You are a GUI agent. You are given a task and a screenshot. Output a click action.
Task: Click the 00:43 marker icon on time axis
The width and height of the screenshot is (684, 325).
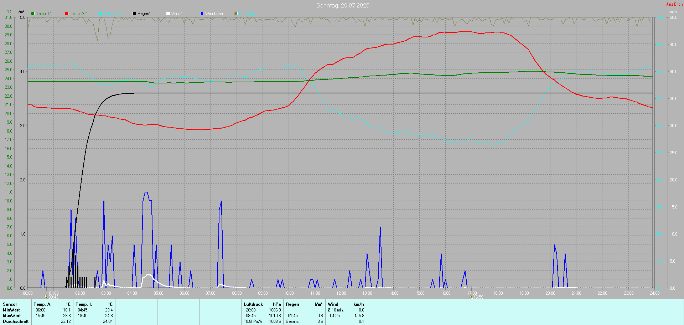pos(46,297)
